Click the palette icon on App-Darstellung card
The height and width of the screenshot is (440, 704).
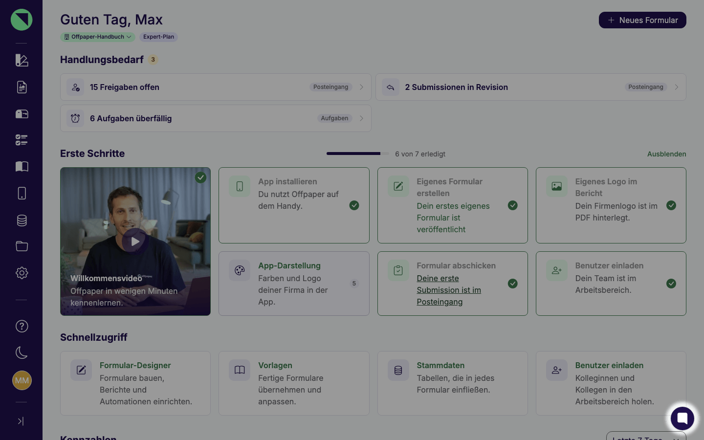[240, 270]
